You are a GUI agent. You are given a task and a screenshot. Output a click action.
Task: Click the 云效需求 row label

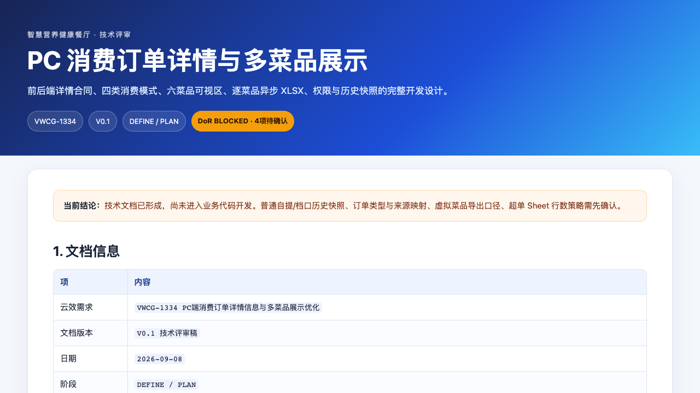pyautogui.click(x=77, y=307)
